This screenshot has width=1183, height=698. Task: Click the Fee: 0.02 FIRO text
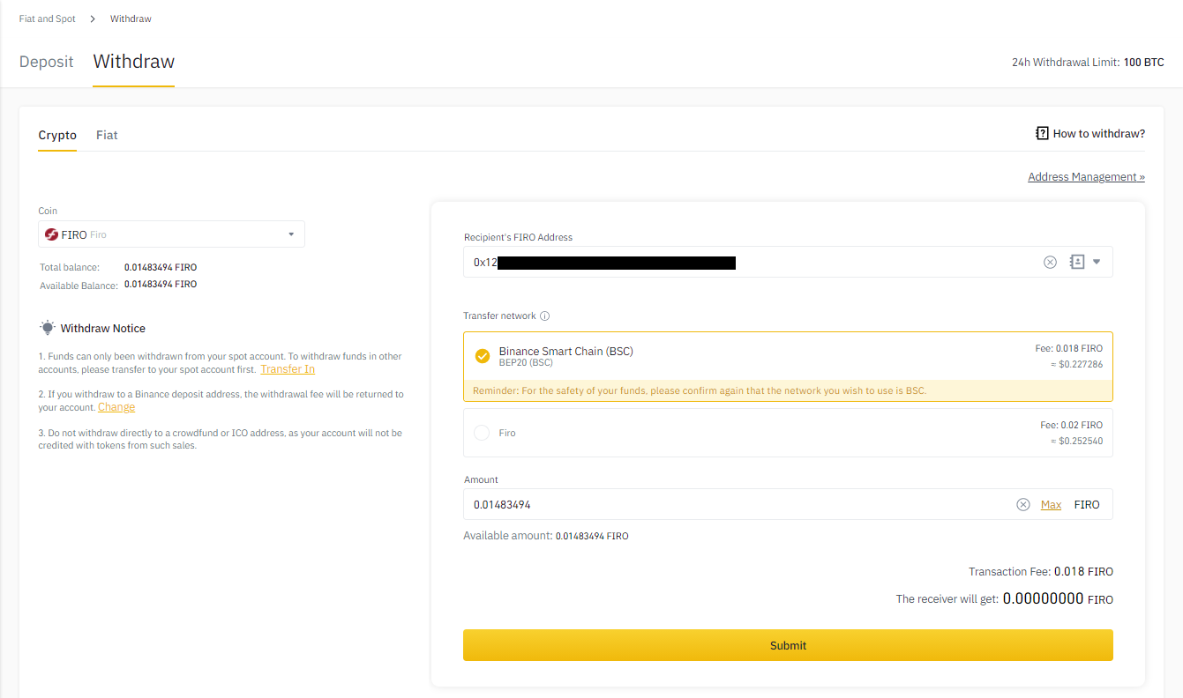1071,425
